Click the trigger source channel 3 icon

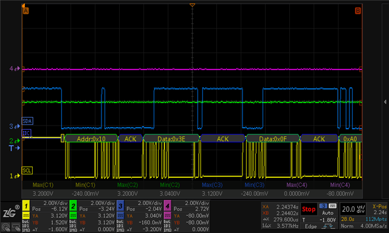323,206
